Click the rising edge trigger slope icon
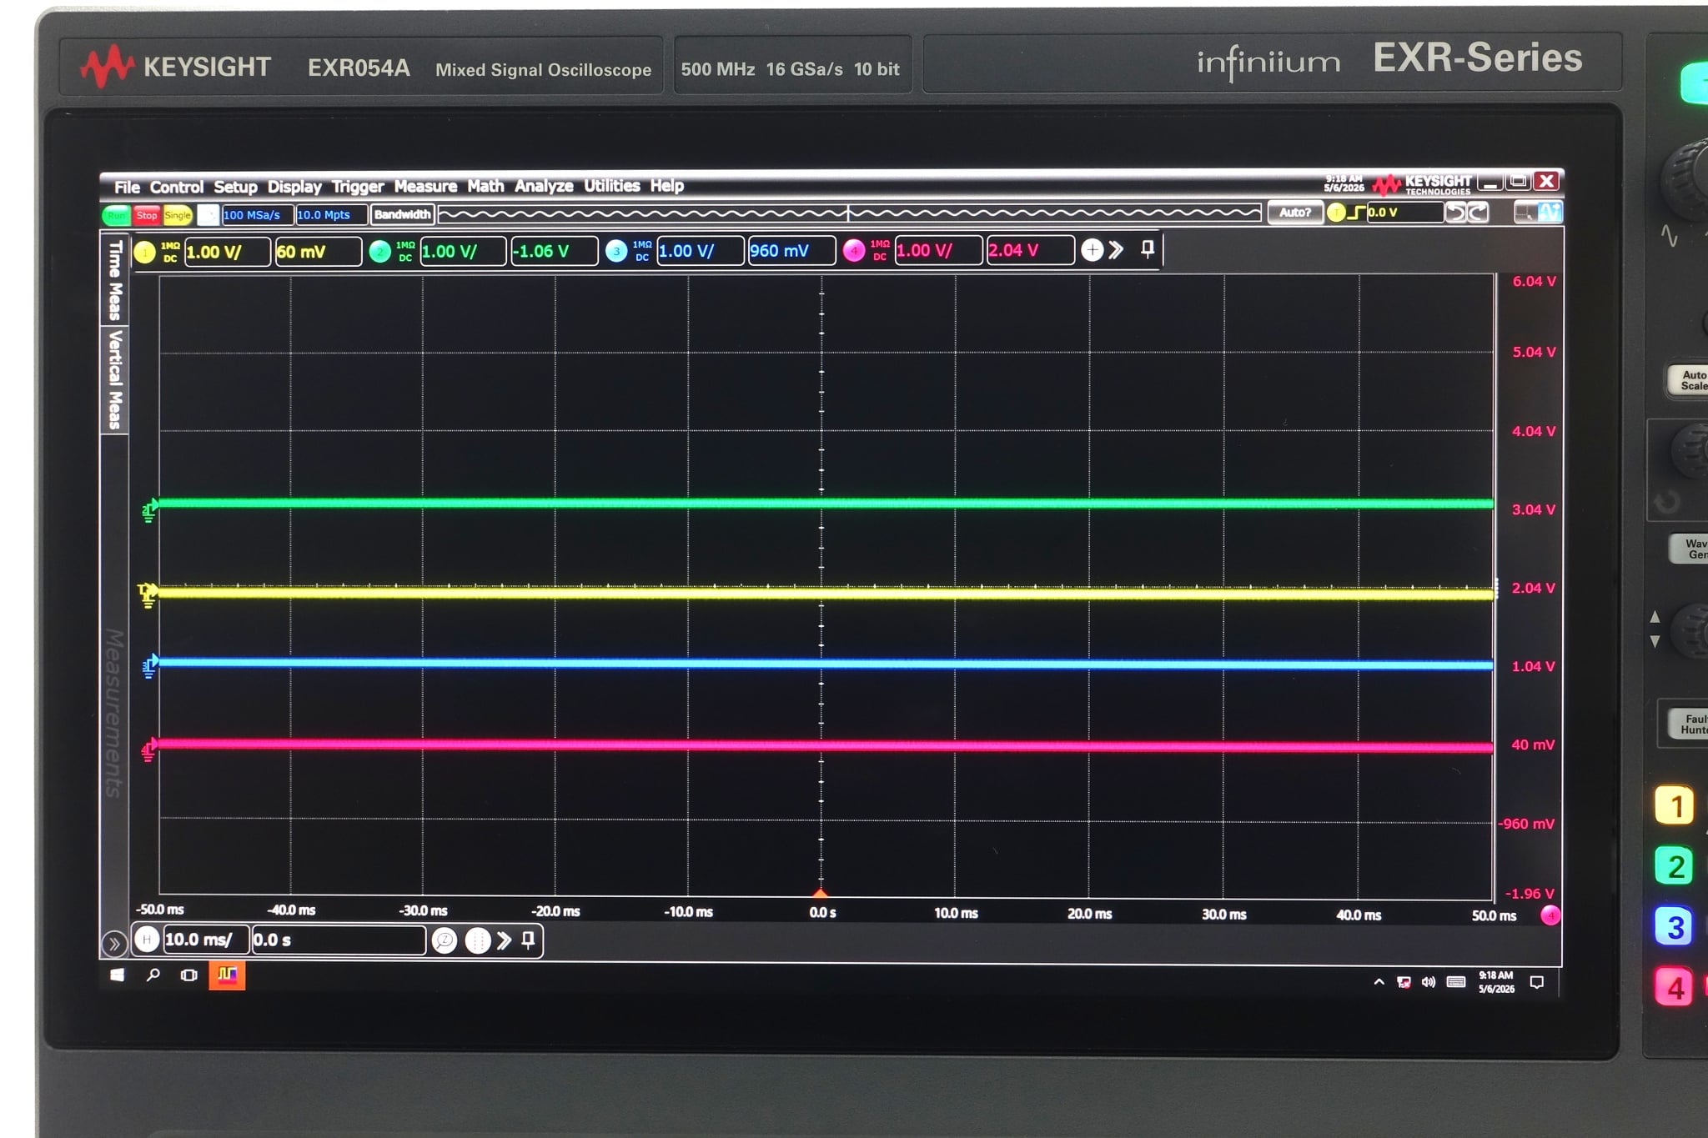The image size is (1708, 1138). 1356,213
